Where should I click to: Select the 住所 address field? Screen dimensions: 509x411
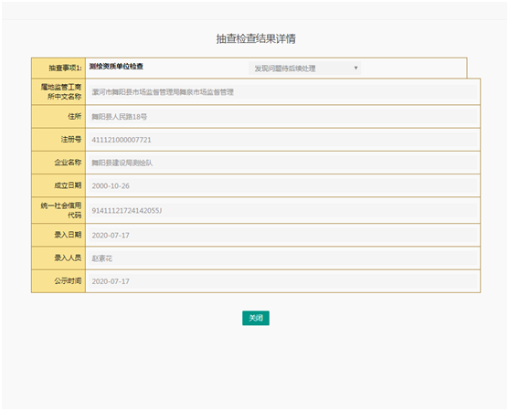[x=282, y=117]
